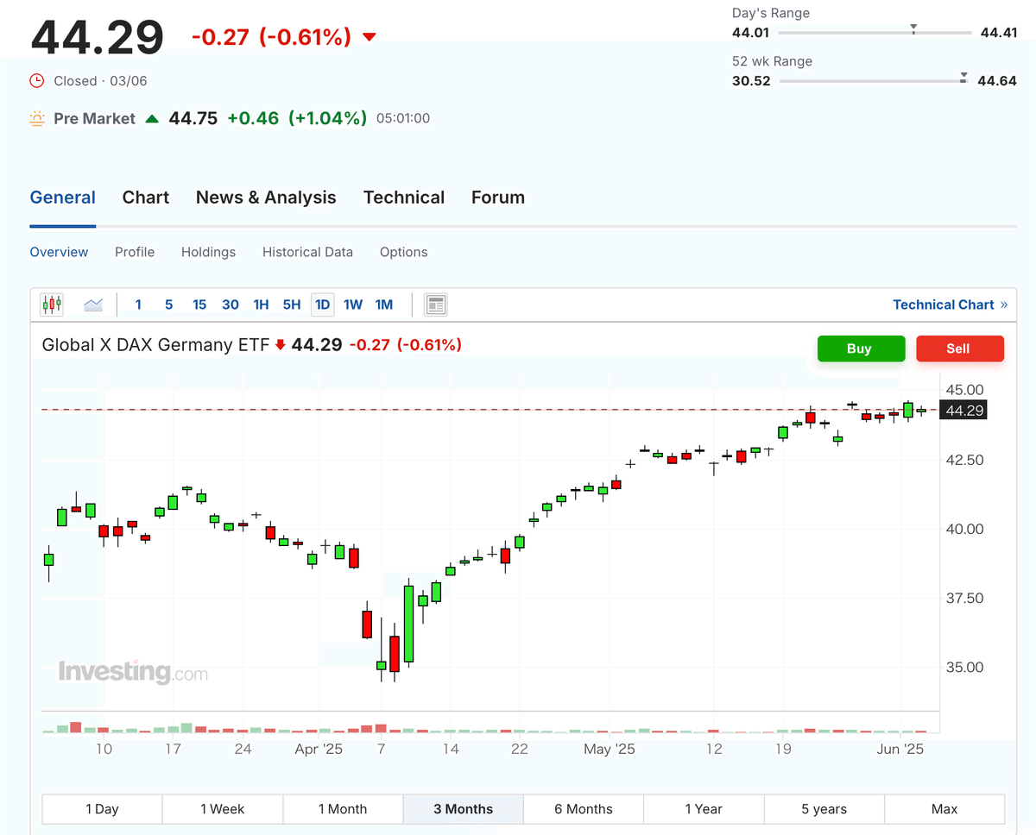Set chart interval to 1W
Viewport: 1036px width, 835px height.
click(353, 304)
